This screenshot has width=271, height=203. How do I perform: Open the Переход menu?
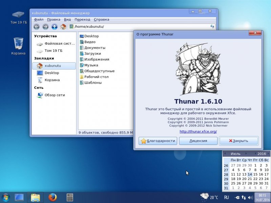click(82, 20)
